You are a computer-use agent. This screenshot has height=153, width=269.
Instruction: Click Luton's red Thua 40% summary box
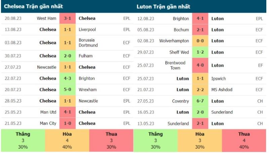coord(244,140)
